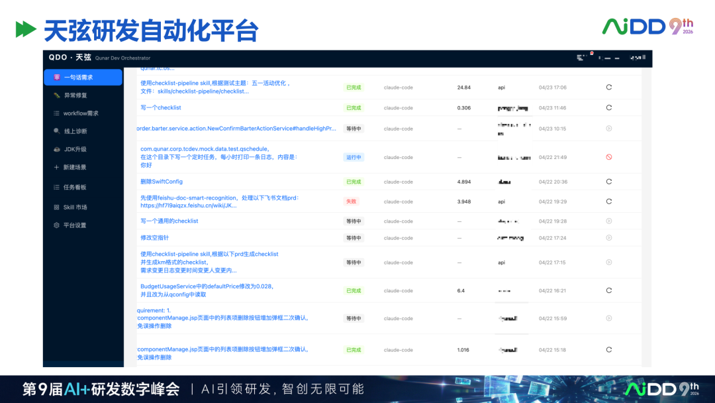This screenshot has height=403, width=715.
Task: Open the 异常修复 sidebar item
Action: pos(83,95)
